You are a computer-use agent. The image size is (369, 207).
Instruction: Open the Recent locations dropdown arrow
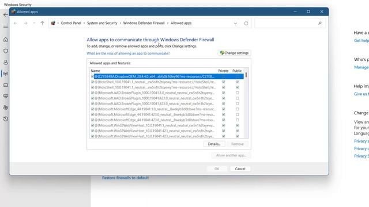34,23
